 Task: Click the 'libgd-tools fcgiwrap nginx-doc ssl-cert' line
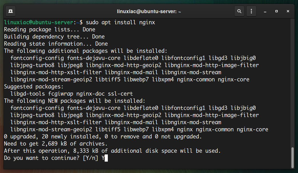coord(72,94)
